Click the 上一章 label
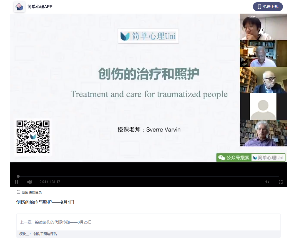The width and height of the screenshot is (304, 241). [x=26, y=222]
